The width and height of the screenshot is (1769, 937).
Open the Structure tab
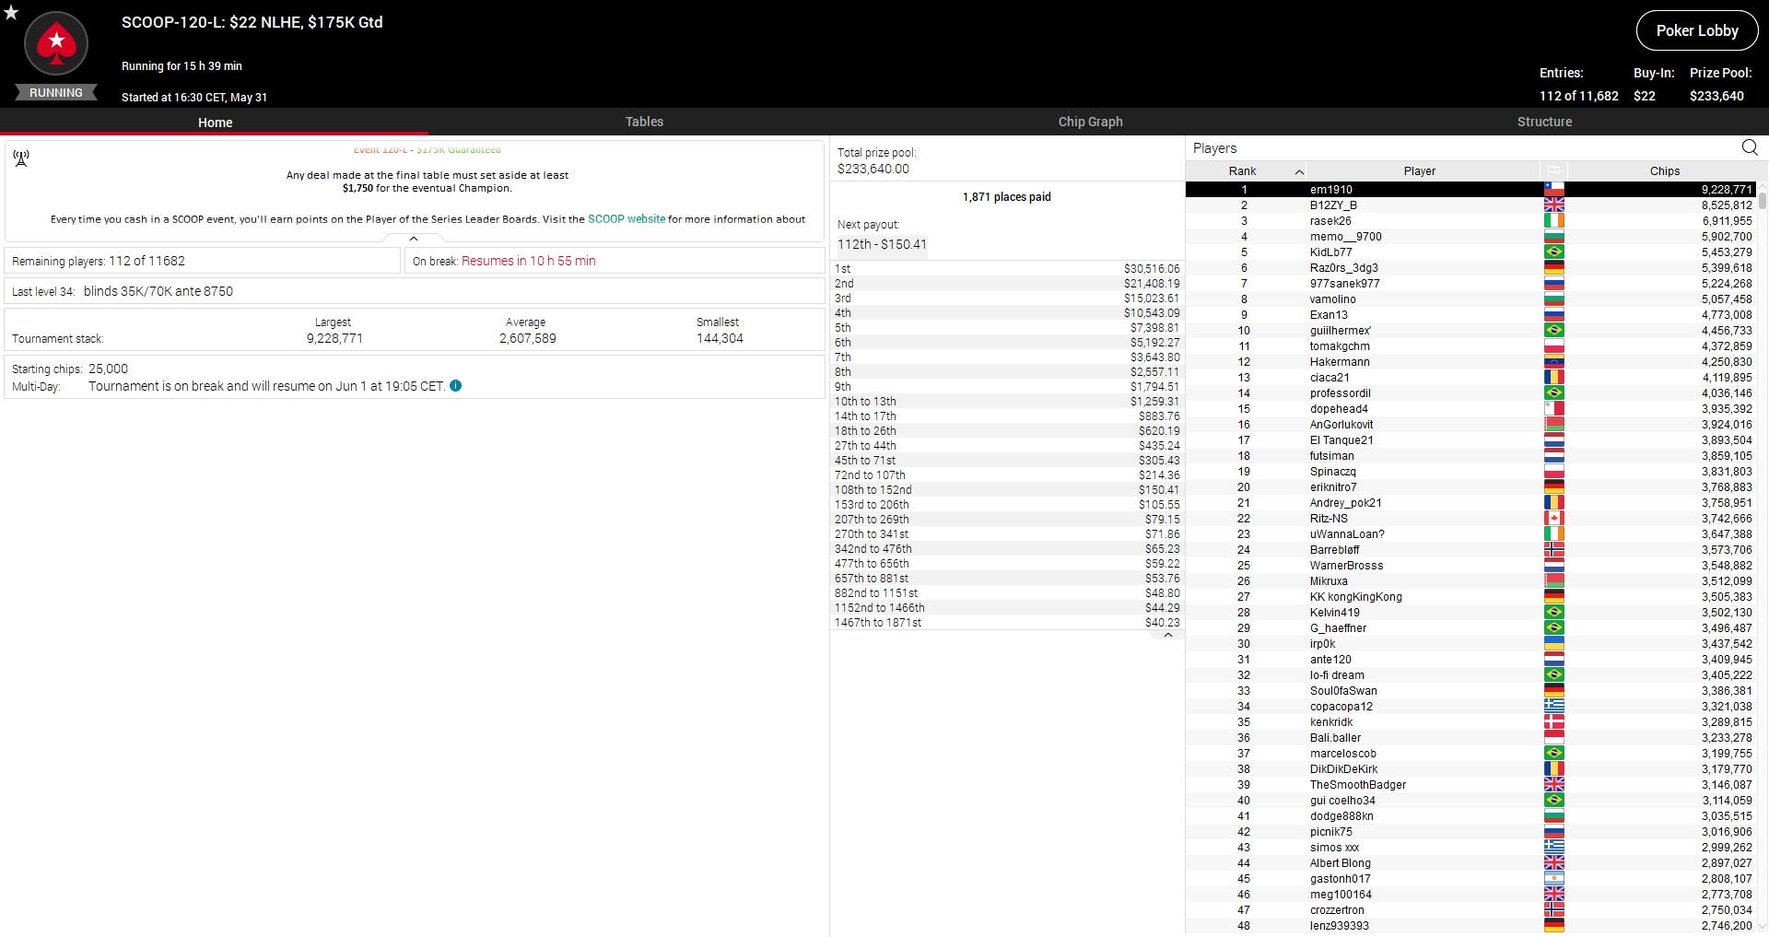pyautogui.click(x=1544, y=122)
